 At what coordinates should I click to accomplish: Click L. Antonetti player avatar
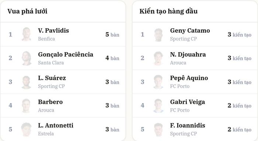click(26, 129)
